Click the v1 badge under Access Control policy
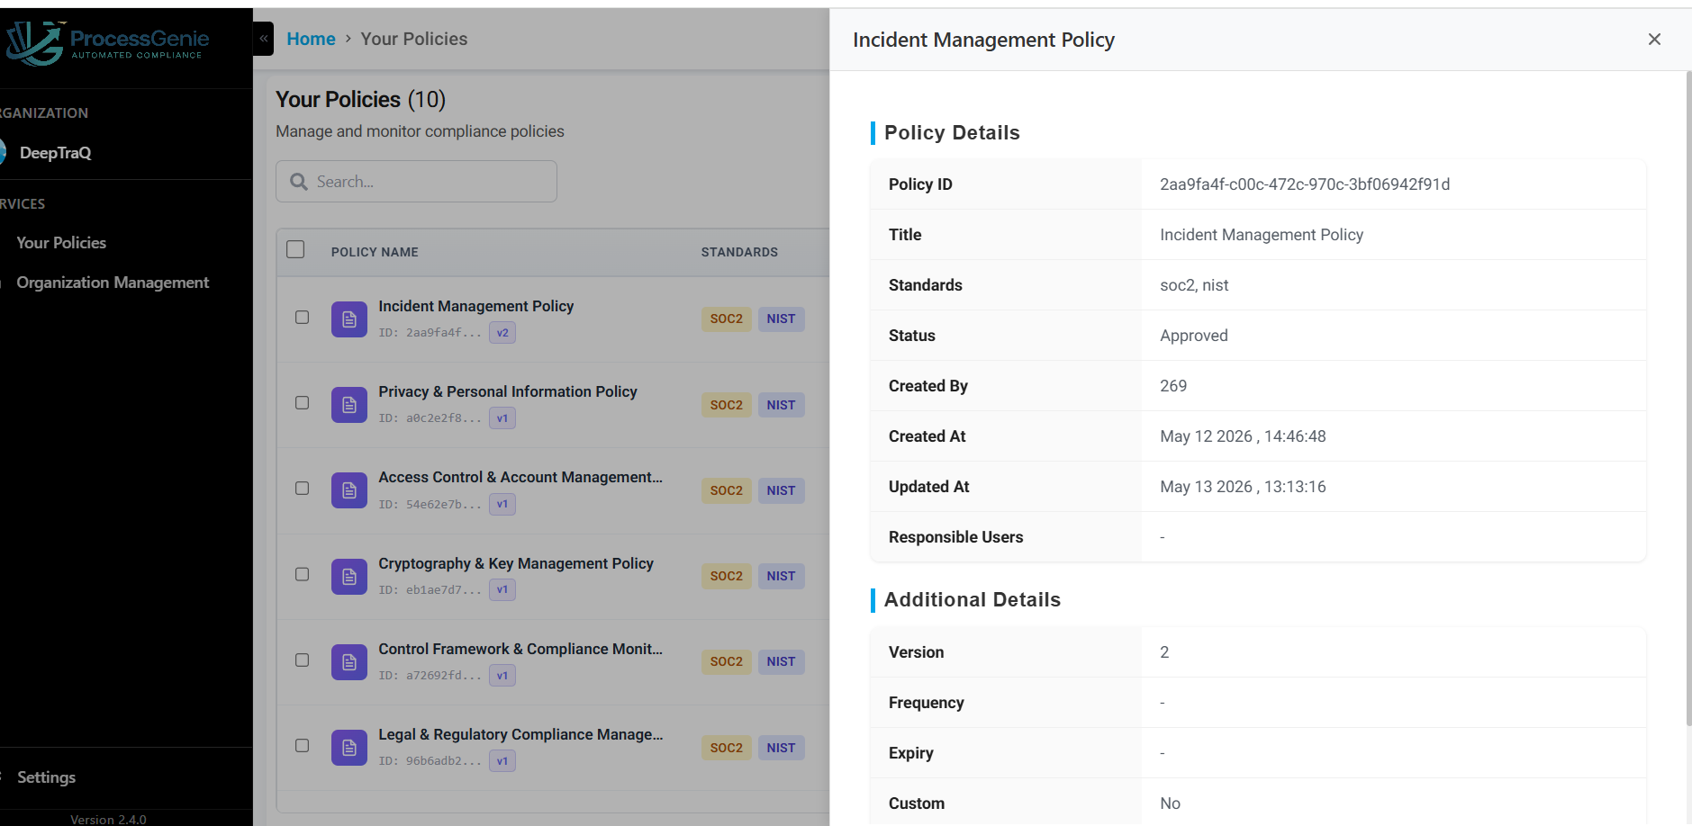The height and width of the screenshot is (826, 1692). [502, 504]
